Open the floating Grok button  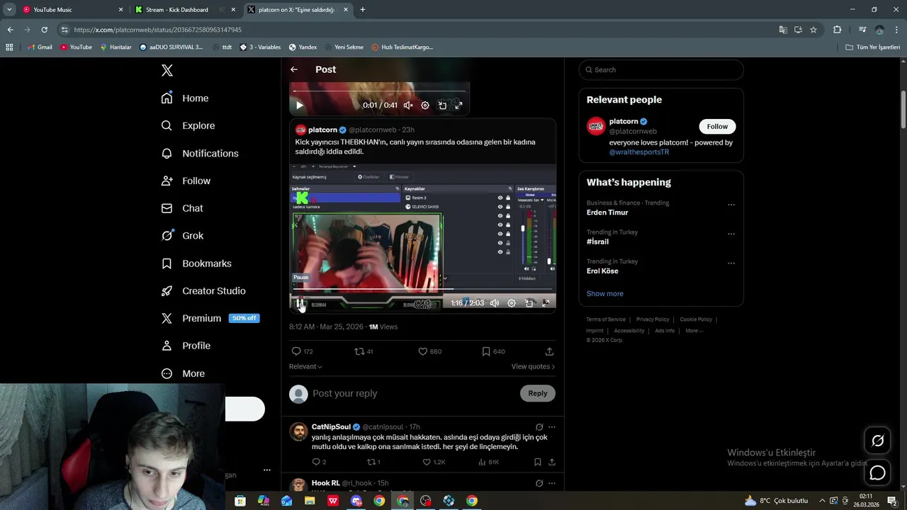click(877, 441)
